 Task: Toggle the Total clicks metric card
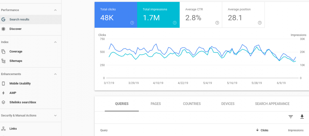[116, 15]
